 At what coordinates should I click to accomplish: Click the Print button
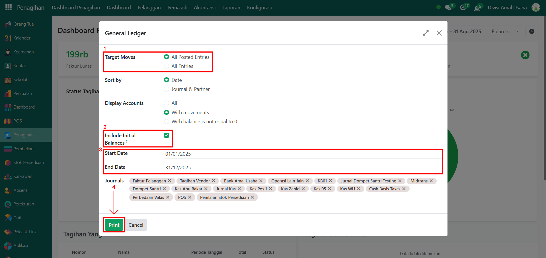click(x=114, y=225)
